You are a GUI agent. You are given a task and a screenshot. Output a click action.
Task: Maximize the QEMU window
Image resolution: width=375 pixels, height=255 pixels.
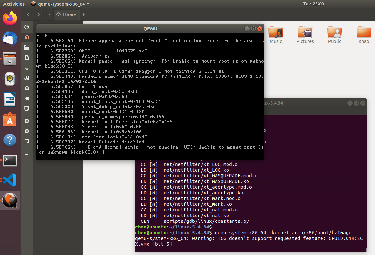[x=253, y=29]
